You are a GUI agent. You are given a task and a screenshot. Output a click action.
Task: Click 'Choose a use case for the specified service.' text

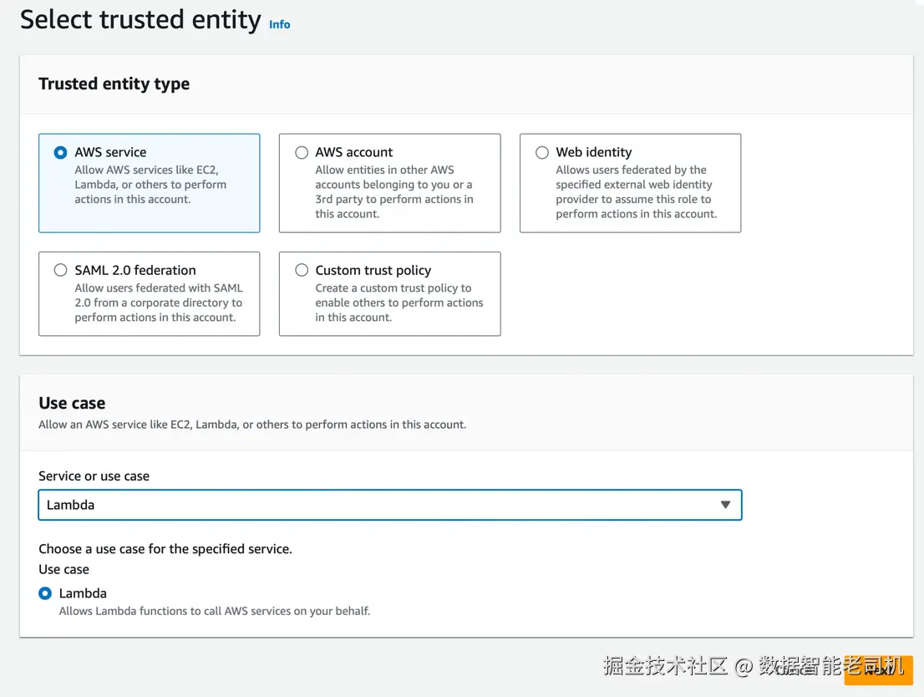pyautogui.click(x=165, y=549)
